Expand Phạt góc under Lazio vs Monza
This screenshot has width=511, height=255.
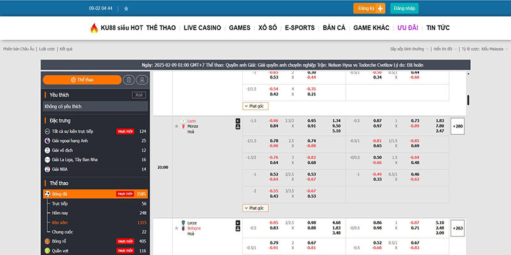coord(254,208)
